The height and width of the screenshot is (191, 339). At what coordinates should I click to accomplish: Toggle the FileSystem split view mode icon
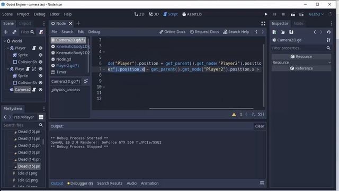(x=41, y=117)
